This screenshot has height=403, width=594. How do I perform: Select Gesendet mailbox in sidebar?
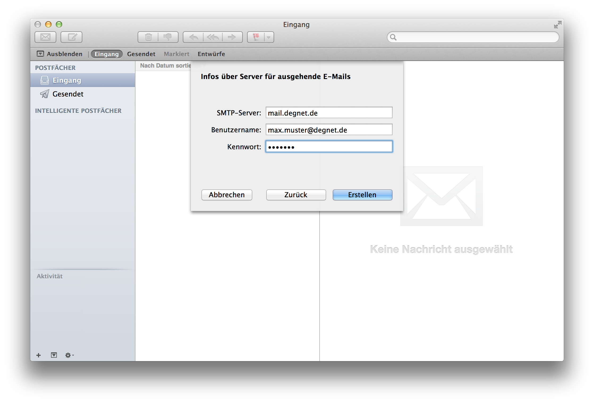[68, 94]
